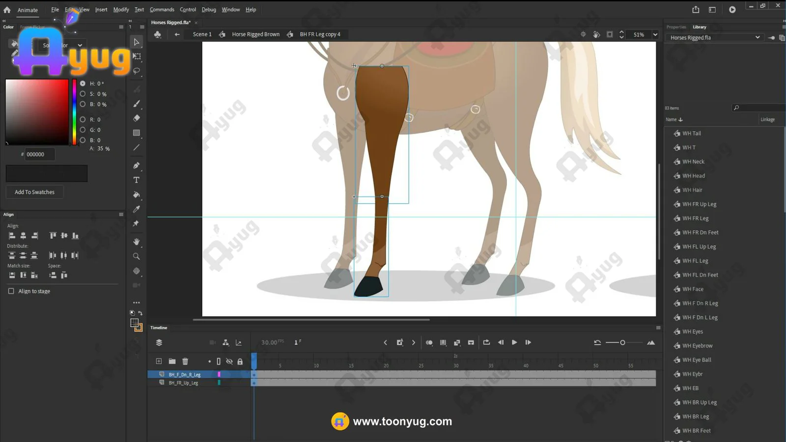The width and height of the screenshot is (786, 442).
Task: Click the vertical hue spectrum bar
Action: coord(74,112)
